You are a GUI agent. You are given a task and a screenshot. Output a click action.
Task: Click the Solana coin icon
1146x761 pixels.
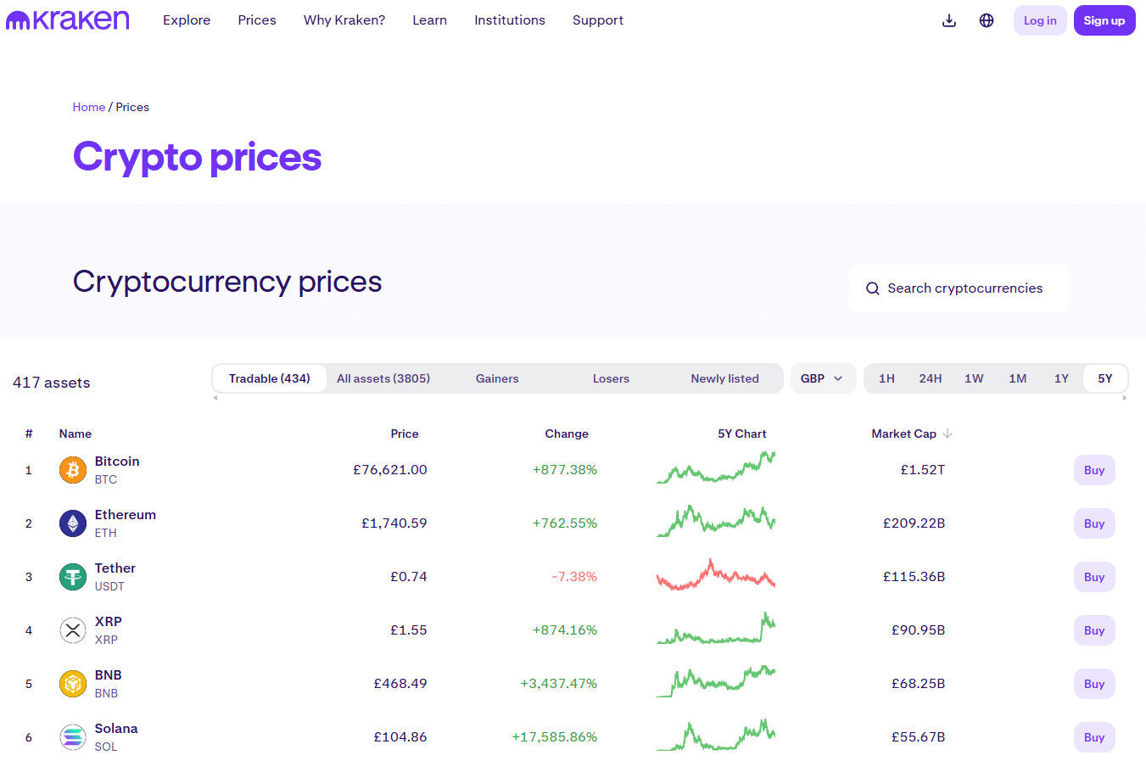pos(73,737)
